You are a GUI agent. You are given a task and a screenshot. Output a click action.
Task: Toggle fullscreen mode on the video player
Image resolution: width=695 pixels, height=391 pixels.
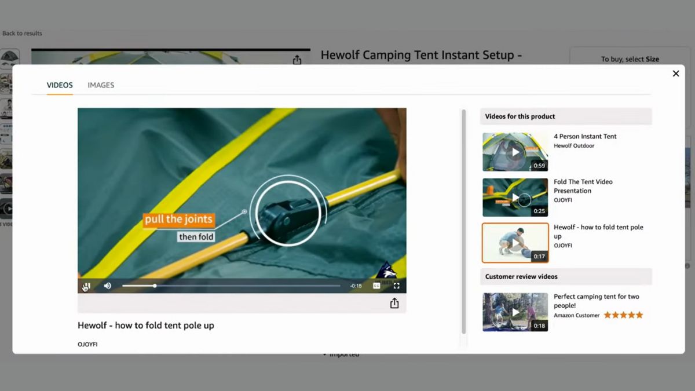[x=396, y=285]
